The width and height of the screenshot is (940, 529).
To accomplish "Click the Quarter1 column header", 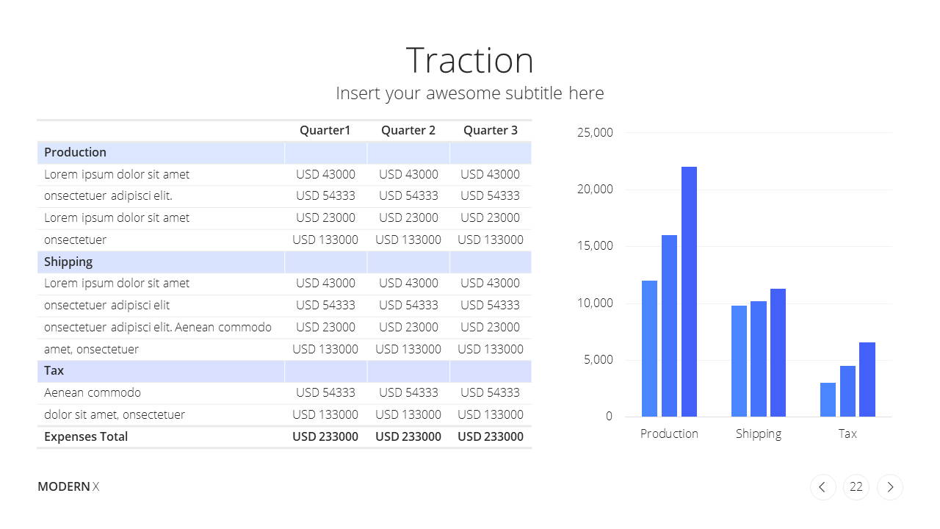I will pos(325,130).
